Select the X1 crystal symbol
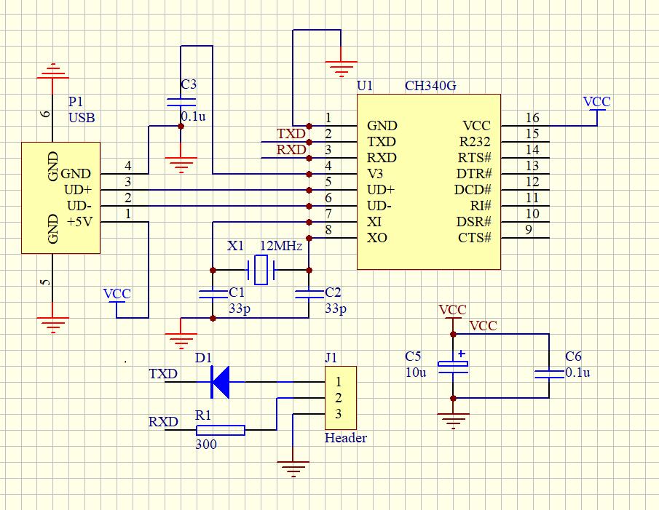Image resolution: width=659 pixels, height=510 pixels. pyautogui.click(x=261, y=270)
